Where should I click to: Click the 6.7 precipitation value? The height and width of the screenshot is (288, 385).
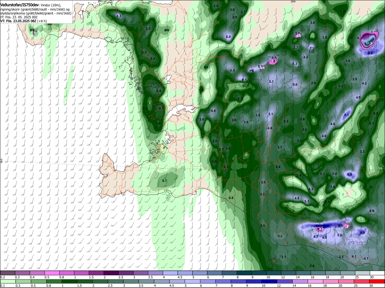click(x=316, y=237)
